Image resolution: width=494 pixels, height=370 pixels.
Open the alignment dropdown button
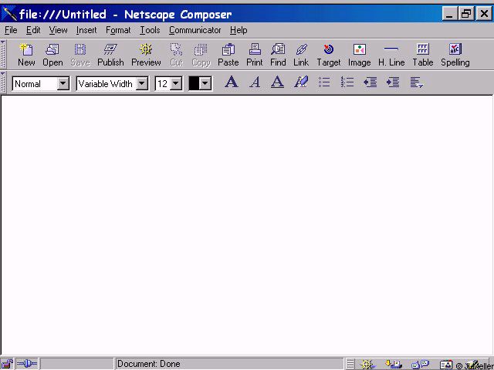click(x=416, y=82)
